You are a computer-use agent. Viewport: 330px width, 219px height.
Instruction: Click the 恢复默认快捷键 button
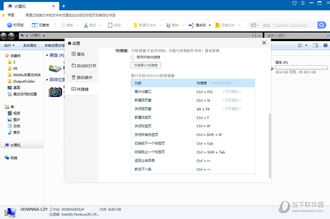(146, 65)
